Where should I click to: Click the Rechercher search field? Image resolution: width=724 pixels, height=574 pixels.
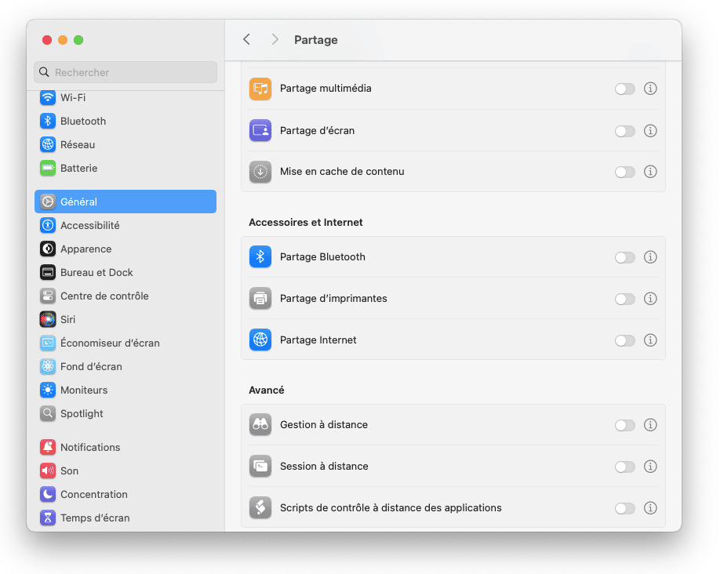click(126, 72)
